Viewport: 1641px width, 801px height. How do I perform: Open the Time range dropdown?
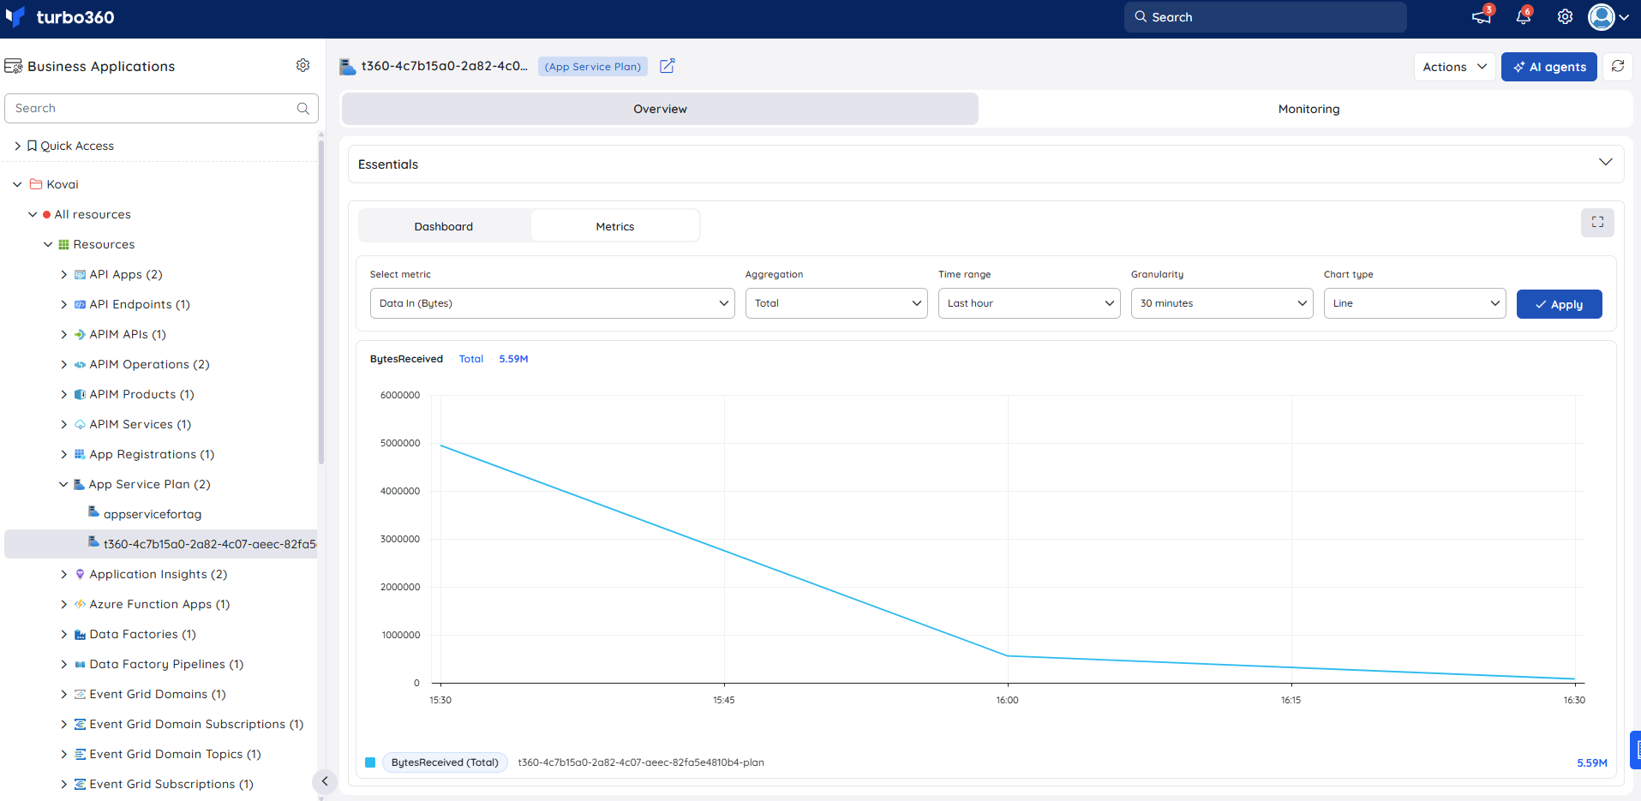[1029, 303]
